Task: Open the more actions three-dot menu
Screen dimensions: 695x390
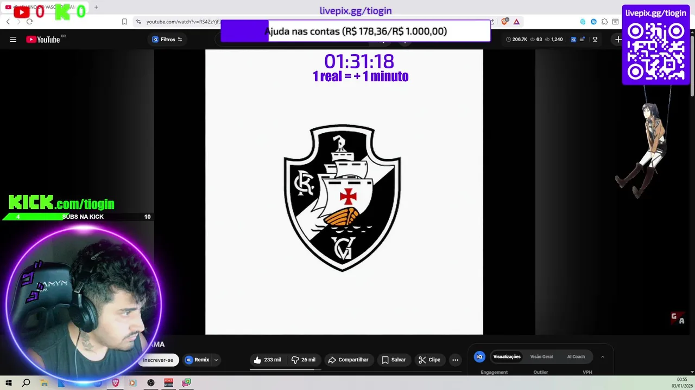Action: pyautogui.click(x=456, y=360)
